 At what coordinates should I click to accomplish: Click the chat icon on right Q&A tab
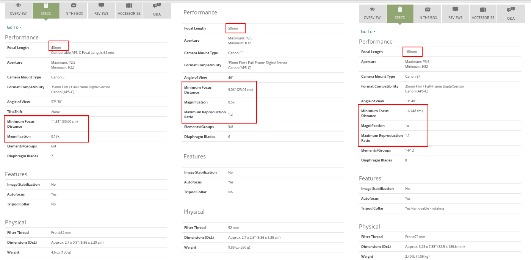tap(511, 9)
